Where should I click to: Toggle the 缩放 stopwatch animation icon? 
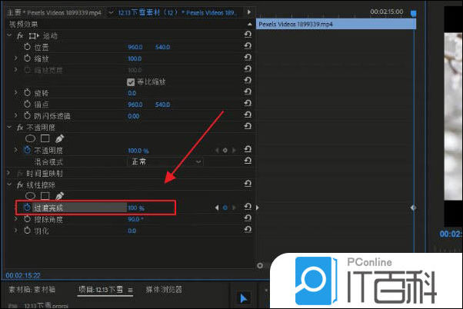click(27, 58)
